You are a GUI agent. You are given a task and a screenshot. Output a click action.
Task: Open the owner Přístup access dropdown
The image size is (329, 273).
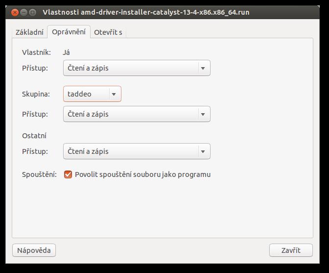click(137, 68)
